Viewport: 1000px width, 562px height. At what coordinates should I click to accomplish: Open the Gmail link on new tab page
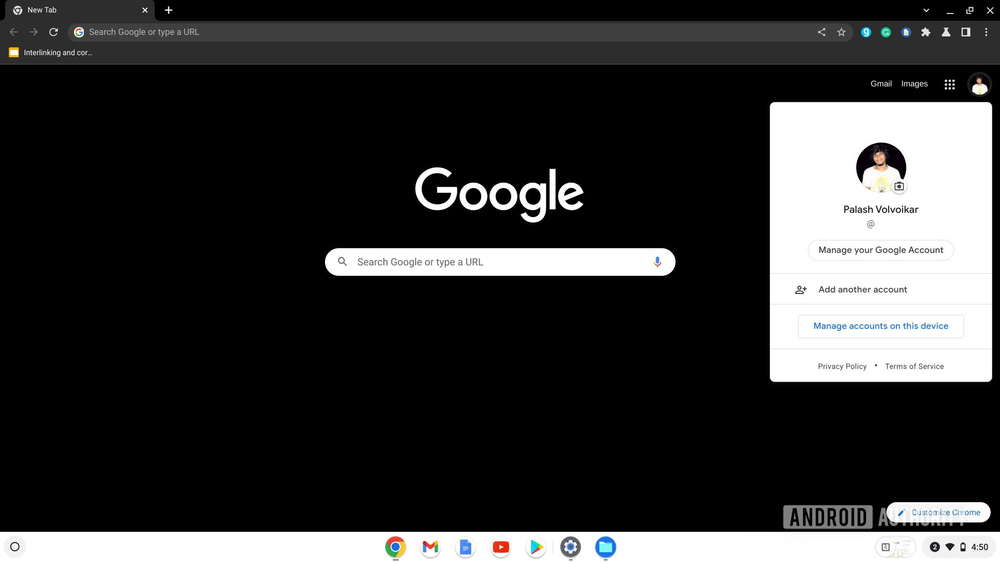pyautogui.click(x=881, y=84)
